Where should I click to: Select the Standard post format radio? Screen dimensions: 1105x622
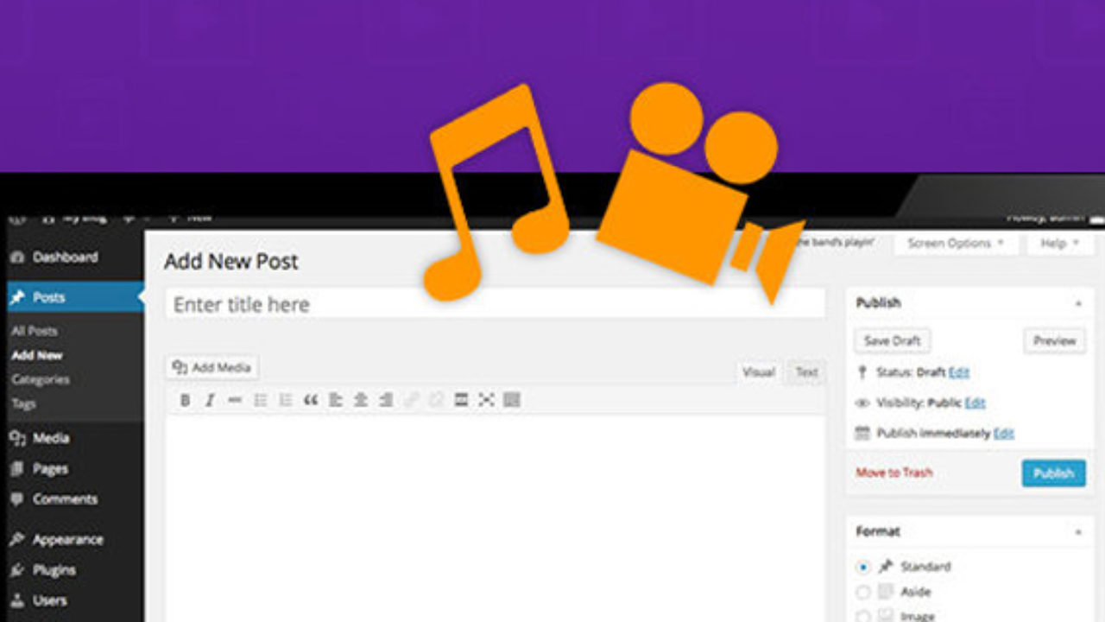click(x=862, y=568)
